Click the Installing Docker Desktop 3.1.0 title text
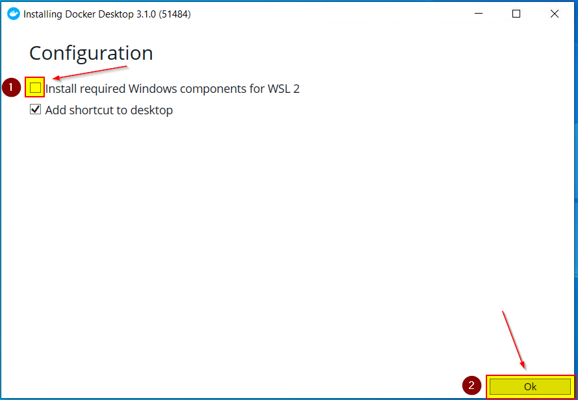This screenshot has width=578, height=400. 90,14
